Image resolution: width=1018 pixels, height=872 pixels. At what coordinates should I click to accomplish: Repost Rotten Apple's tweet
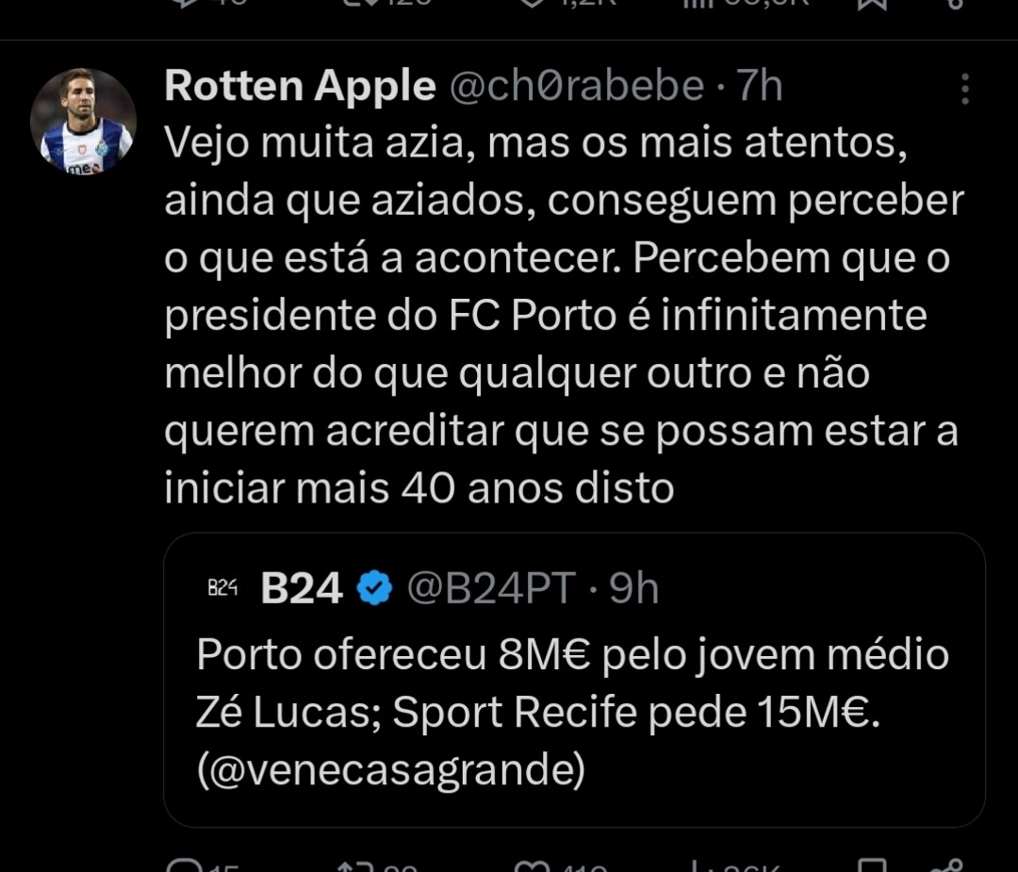point(353,865)
